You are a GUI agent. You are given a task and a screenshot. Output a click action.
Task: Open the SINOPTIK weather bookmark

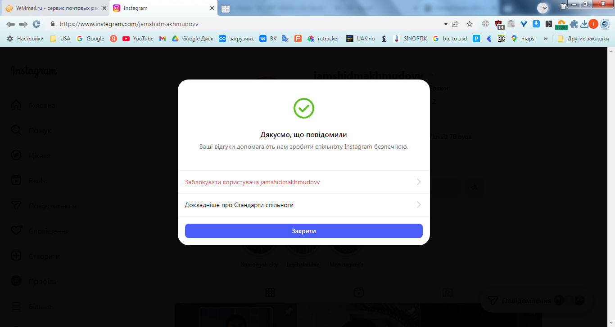[410, 39]
